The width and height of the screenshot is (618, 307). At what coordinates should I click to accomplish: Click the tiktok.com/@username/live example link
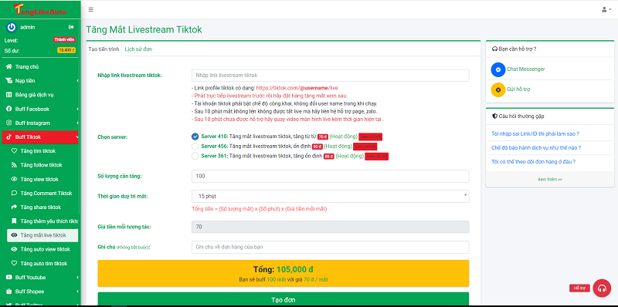(x=297, y=88)
